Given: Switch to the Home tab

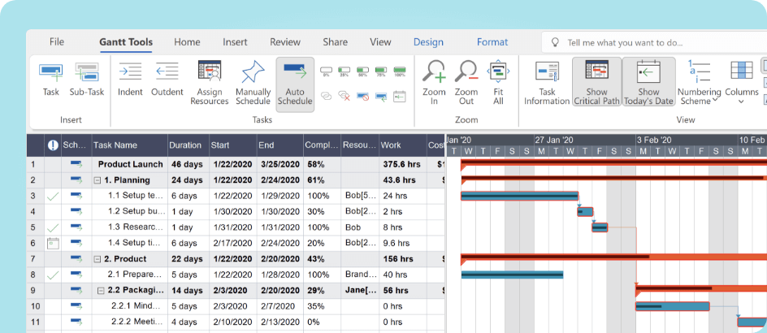Looking at the screenshot, I should pyautogui.click(x=187, y=42).
